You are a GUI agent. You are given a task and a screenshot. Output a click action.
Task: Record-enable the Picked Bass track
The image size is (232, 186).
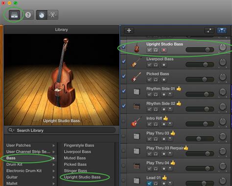164,80
